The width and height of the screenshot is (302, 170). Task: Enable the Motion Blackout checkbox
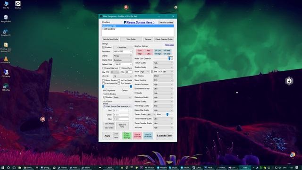(x=103, y=80)
